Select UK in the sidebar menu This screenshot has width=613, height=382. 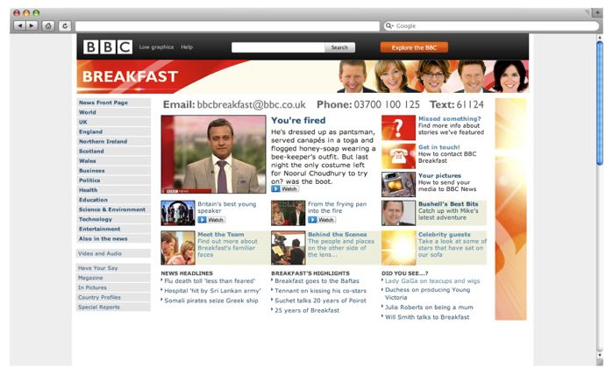pos(113,123)
